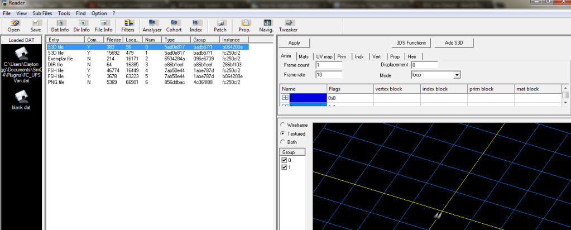571x230 pixels.
Task: Select the FC_UPS Van.dat loaded file icon
Action: (22, 54)
